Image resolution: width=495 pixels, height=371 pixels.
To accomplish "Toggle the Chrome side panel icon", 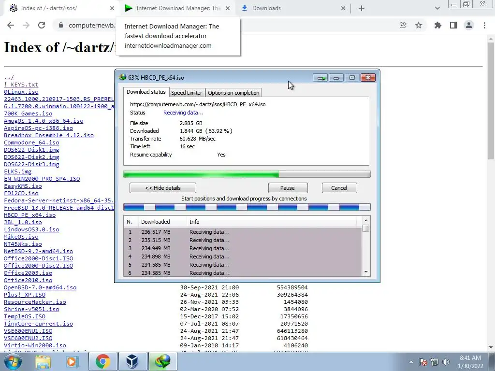I will pos(453,25).
